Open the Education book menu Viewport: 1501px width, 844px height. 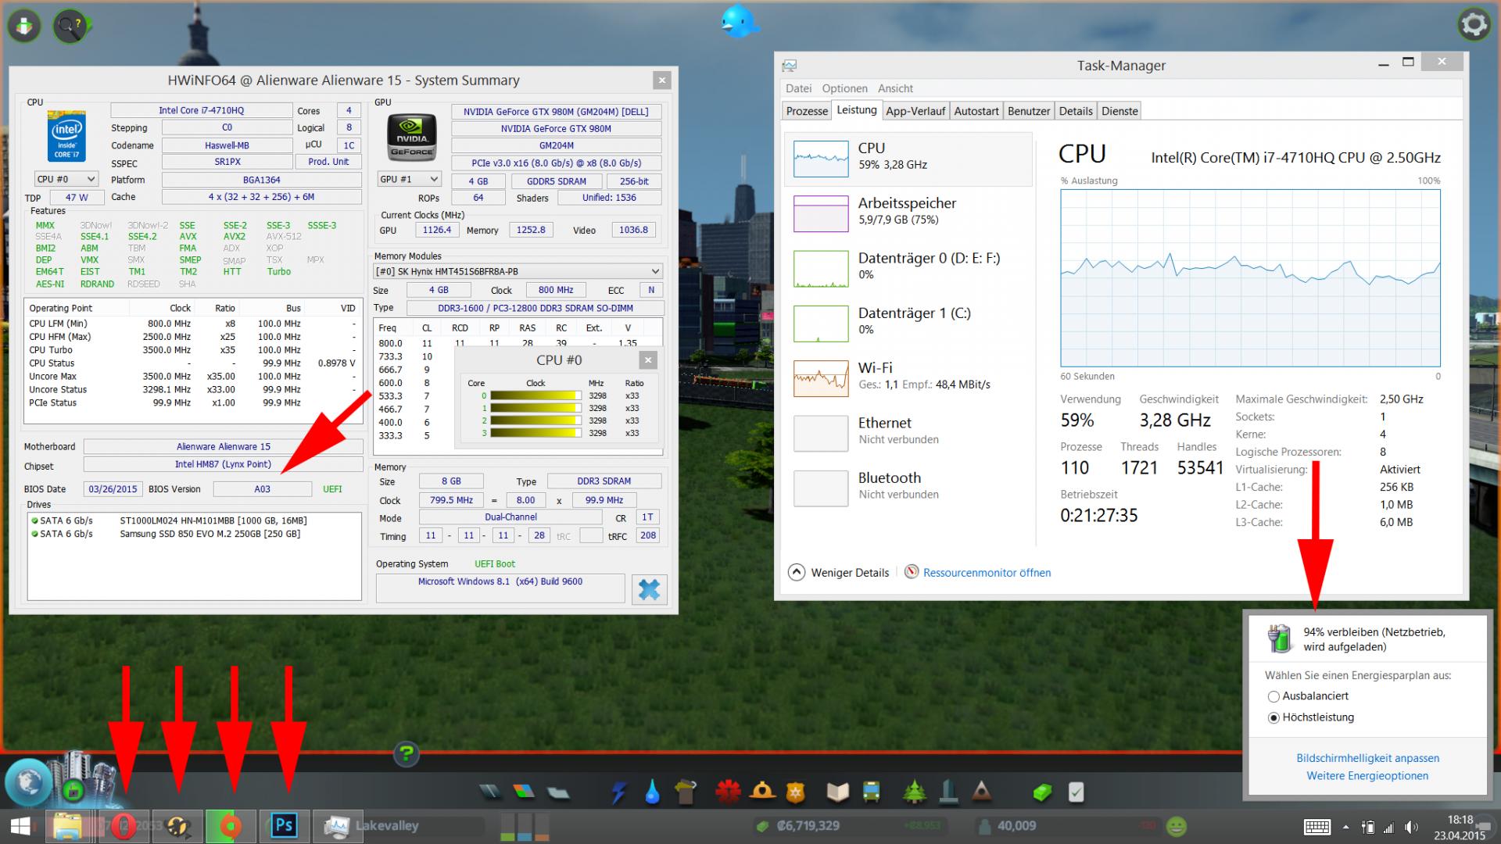837,792
